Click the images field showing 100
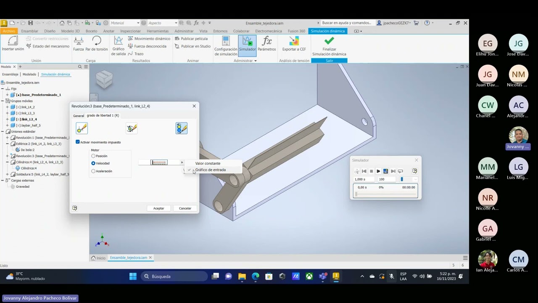Image resolution: width=538 pixels, height=303 pixels. coord(387,179)
